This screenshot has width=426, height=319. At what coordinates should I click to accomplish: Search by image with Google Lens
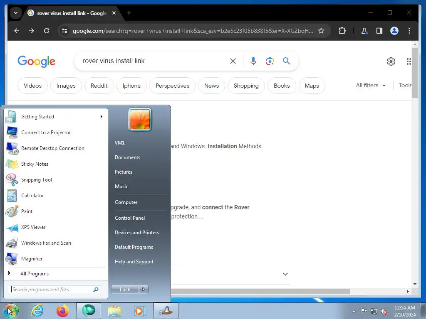270,61
